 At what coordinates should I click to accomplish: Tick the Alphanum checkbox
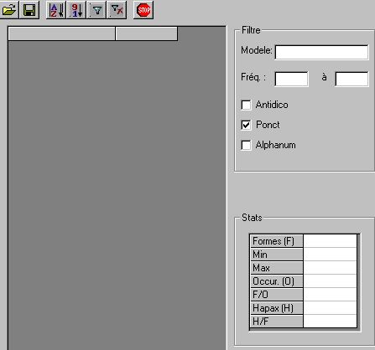tap(246, 145)
